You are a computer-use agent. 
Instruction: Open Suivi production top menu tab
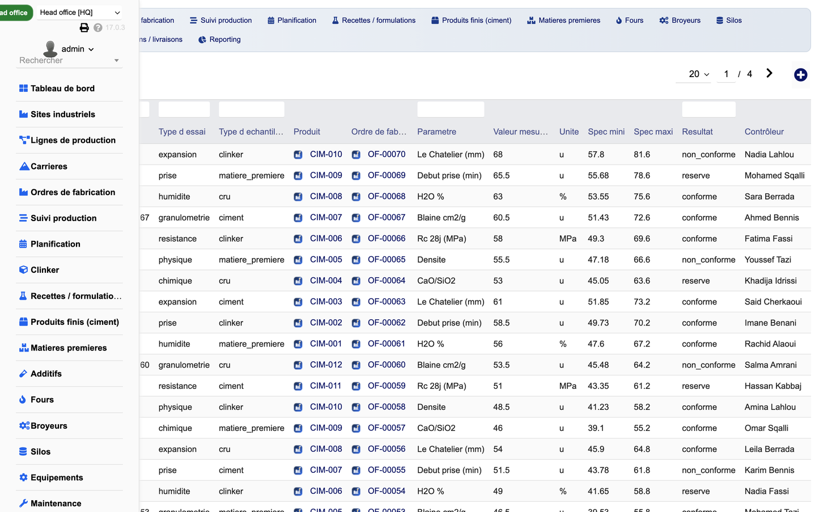[221, 20]
